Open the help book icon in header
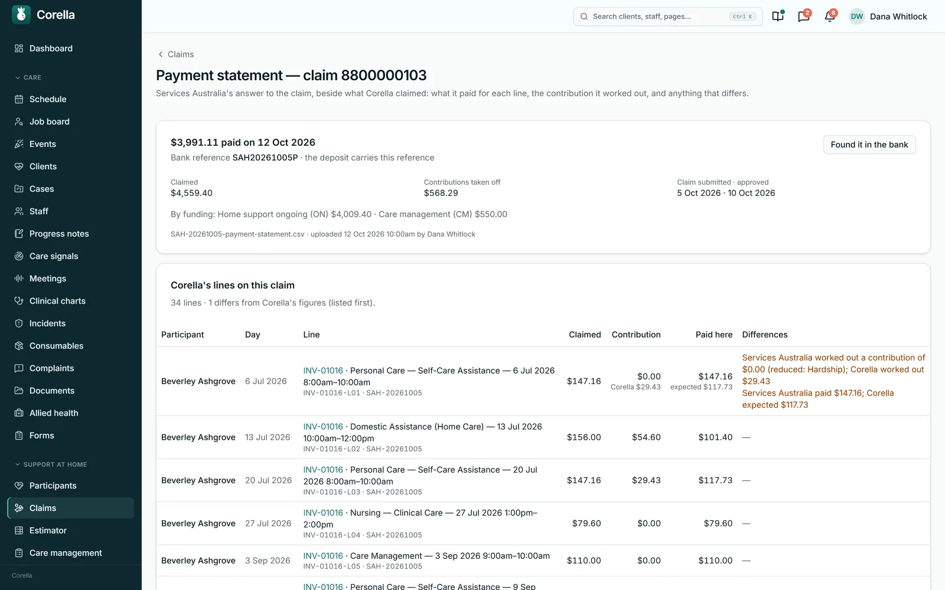This screenshot has height=590, width=945. coord(778,17)
